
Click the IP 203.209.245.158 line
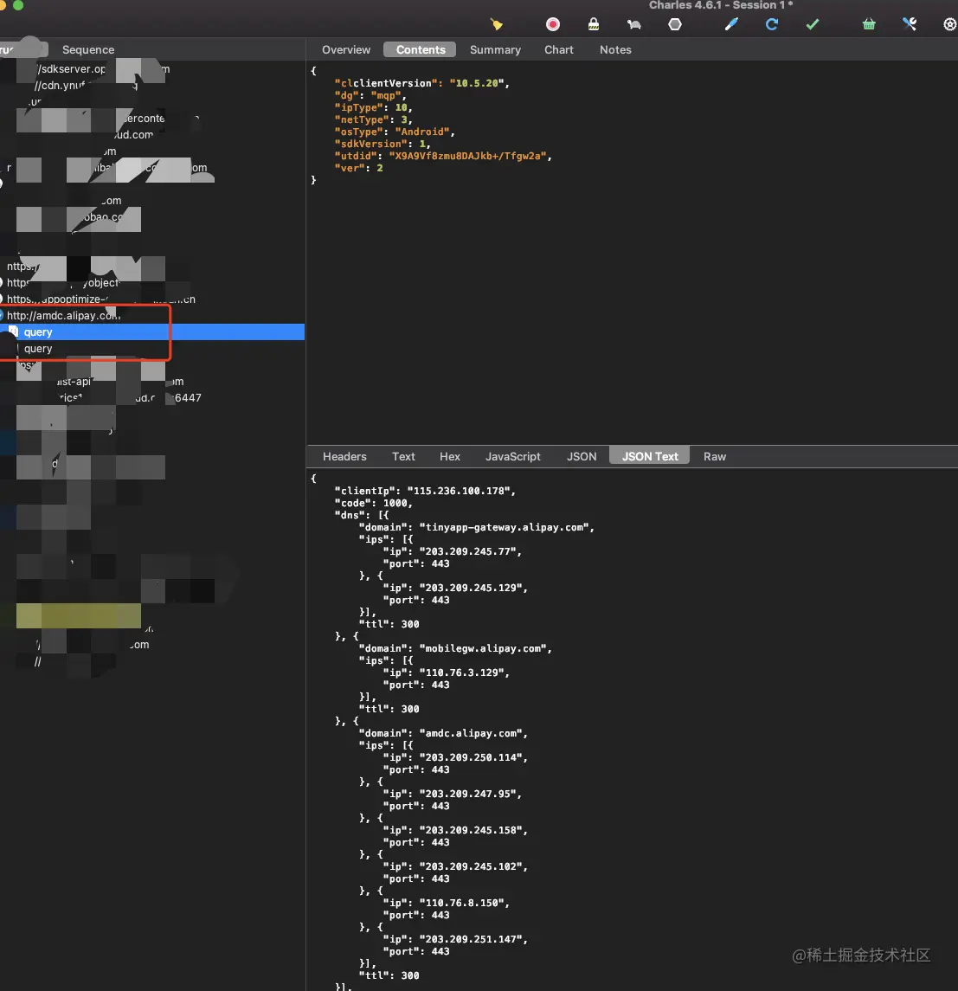click(x=455, y=830)
